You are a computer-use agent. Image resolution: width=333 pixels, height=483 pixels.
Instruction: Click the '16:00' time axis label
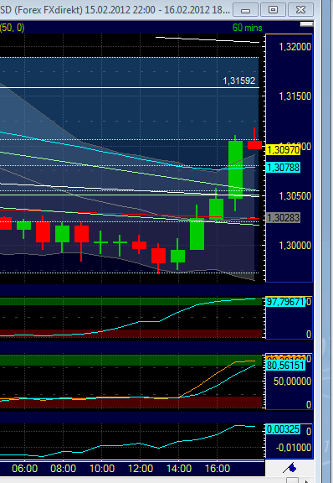[218, 469]
